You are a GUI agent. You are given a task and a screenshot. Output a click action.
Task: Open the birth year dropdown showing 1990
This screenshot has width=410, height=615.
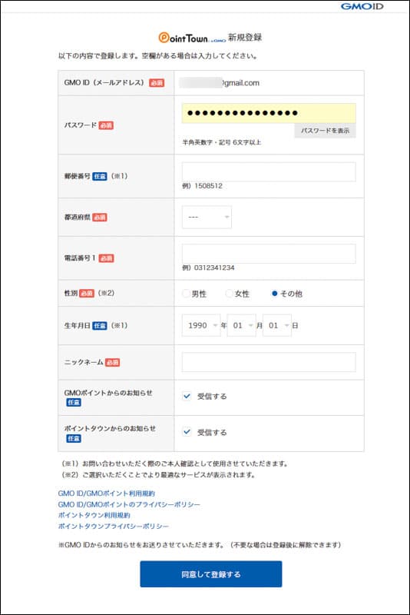click(x=201, y=325)
